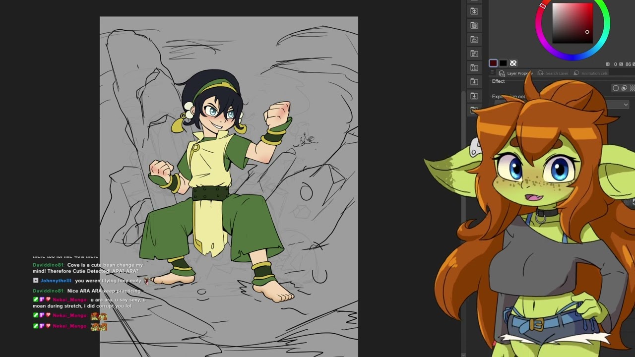Click the sidebar folder icon with upload arrow
The height and width of the screenshot is (357, 635).
click(474, 39)
